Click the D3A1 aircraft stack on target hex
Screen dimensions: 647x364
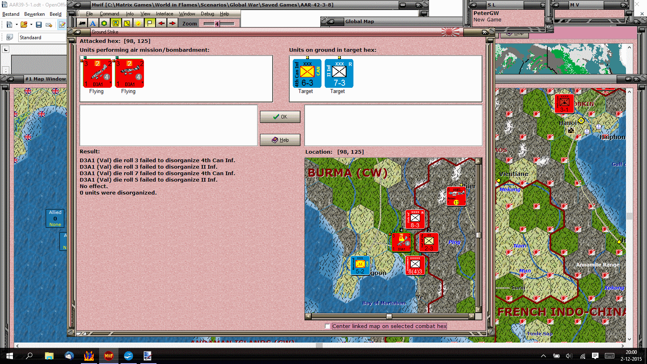tap(401, 242)
